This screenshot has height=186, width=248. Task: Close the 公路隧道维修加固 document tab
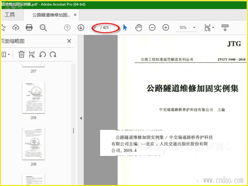[x=75, y=15]
